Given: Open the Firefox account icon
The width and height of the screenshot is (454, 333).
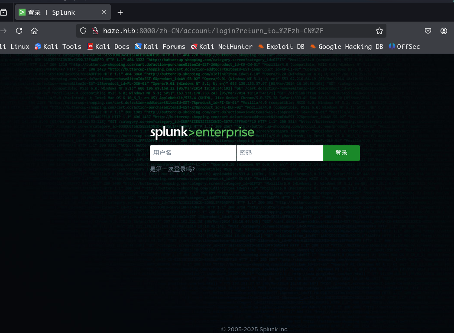Looking at the screenshot, I should [444, 31].
